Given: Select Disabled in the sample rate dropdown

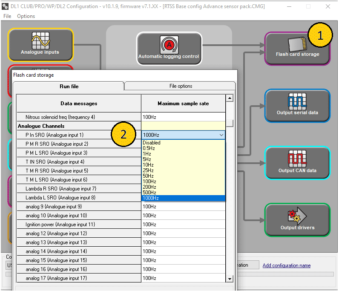Looking at the screenshot, I should (x=152, y=143).
